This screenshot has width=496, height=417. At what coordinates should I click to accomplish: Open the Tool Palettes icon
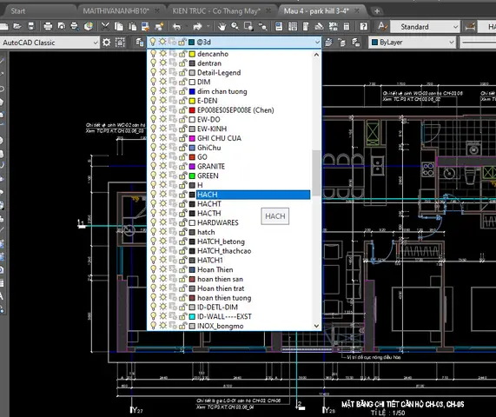point(306,26)
